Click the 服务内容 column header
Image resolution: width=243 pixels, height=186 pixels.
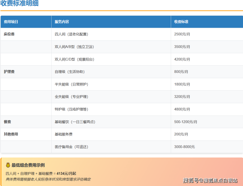click(62, 22)
